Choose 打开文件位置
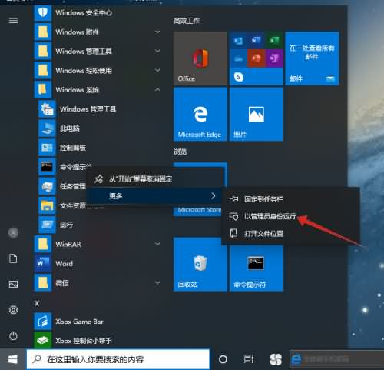384x370 pixels. tap(290, 234)
